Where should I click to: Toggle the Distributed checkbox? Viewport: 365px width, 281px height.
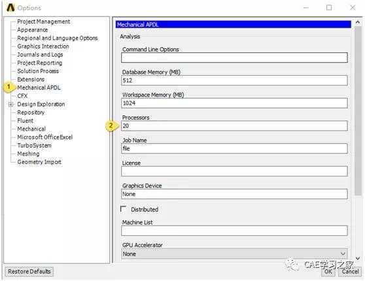point(124,209)
